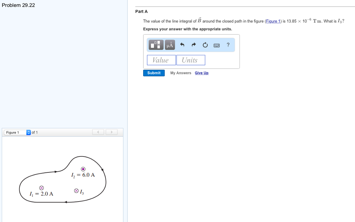The width and height of the screenshot is (355, 222).
Task: Click the 'of 1' figure count text
Action: (x=35, y=133)
